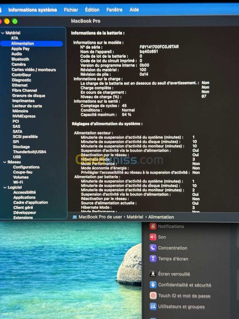Select Thunderbolt/USB4 in the sidebar
This screenshot has height=319, width=239.
click(x=30, y=152)
